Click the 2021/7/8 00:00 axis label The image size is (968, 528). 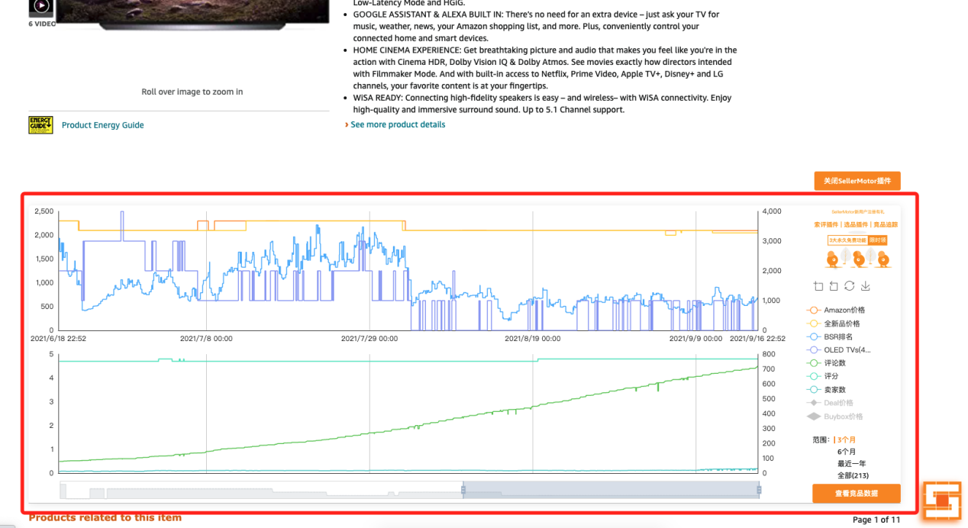coord(206,338)
